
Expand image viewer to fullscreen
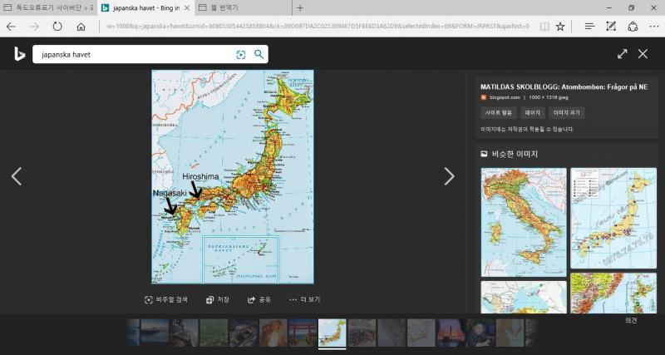[622, 54]
